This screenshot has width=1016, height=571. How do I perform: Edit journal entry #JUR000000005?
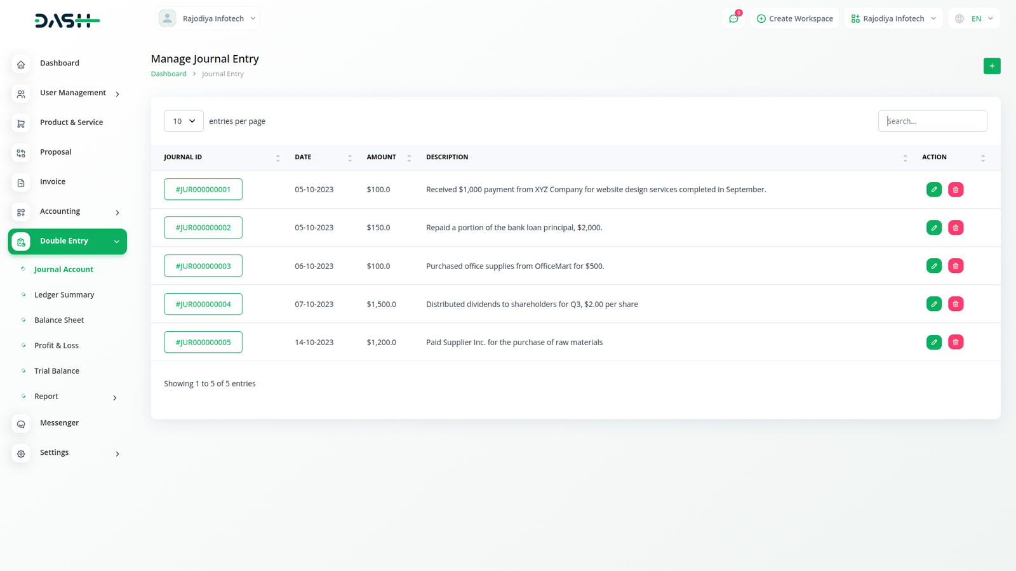tap(934, 342)
